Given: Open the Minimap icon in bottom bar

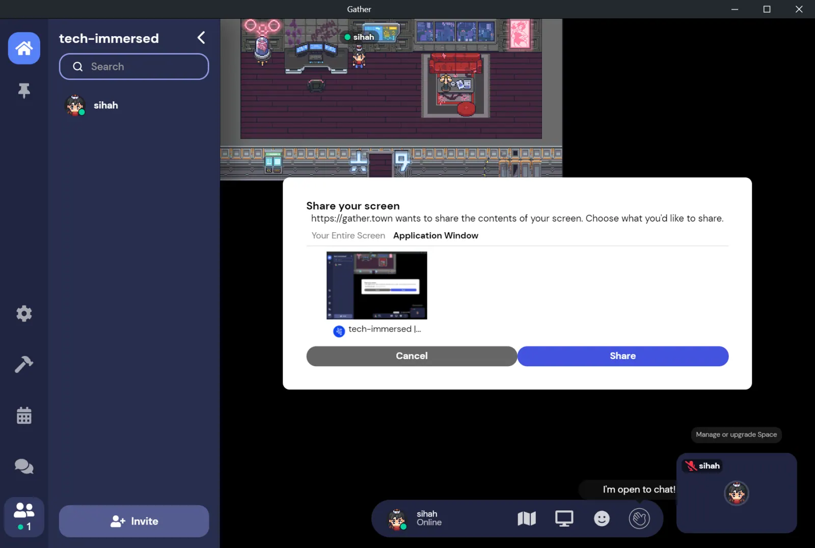Looking at the screenshot, I should (527, 518).
